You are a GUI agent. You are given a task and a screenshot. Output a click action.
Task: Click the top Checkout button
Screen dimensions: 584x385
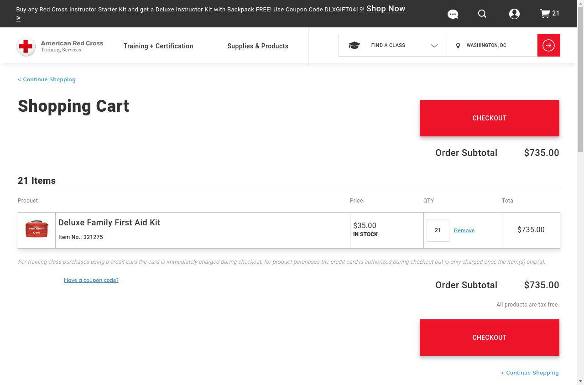[489, 118]
